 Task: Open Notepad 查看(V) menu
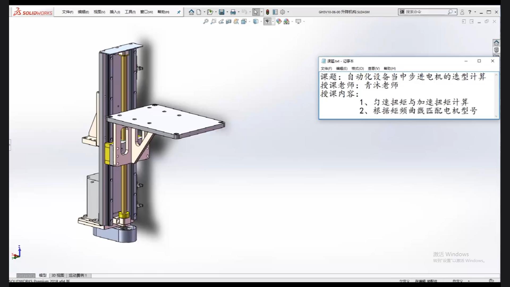[373, 69]
